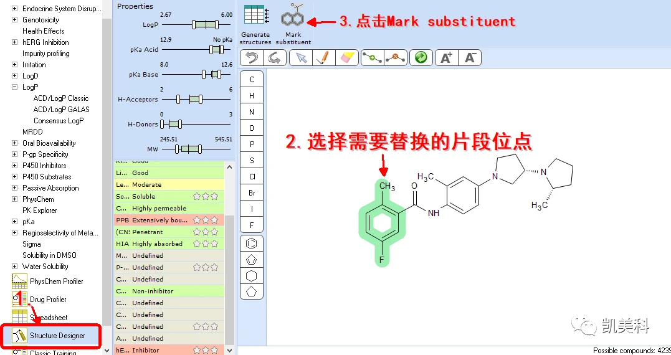Redo the last drawing action
Screen dimensions: 671x355
coord(275,58)
